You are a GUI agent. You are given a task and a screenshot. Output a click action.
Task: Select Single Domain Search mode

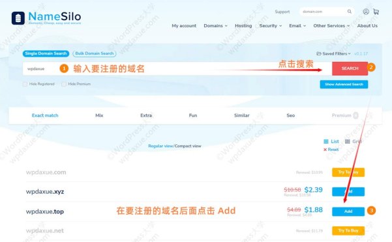tap(46, 53)
